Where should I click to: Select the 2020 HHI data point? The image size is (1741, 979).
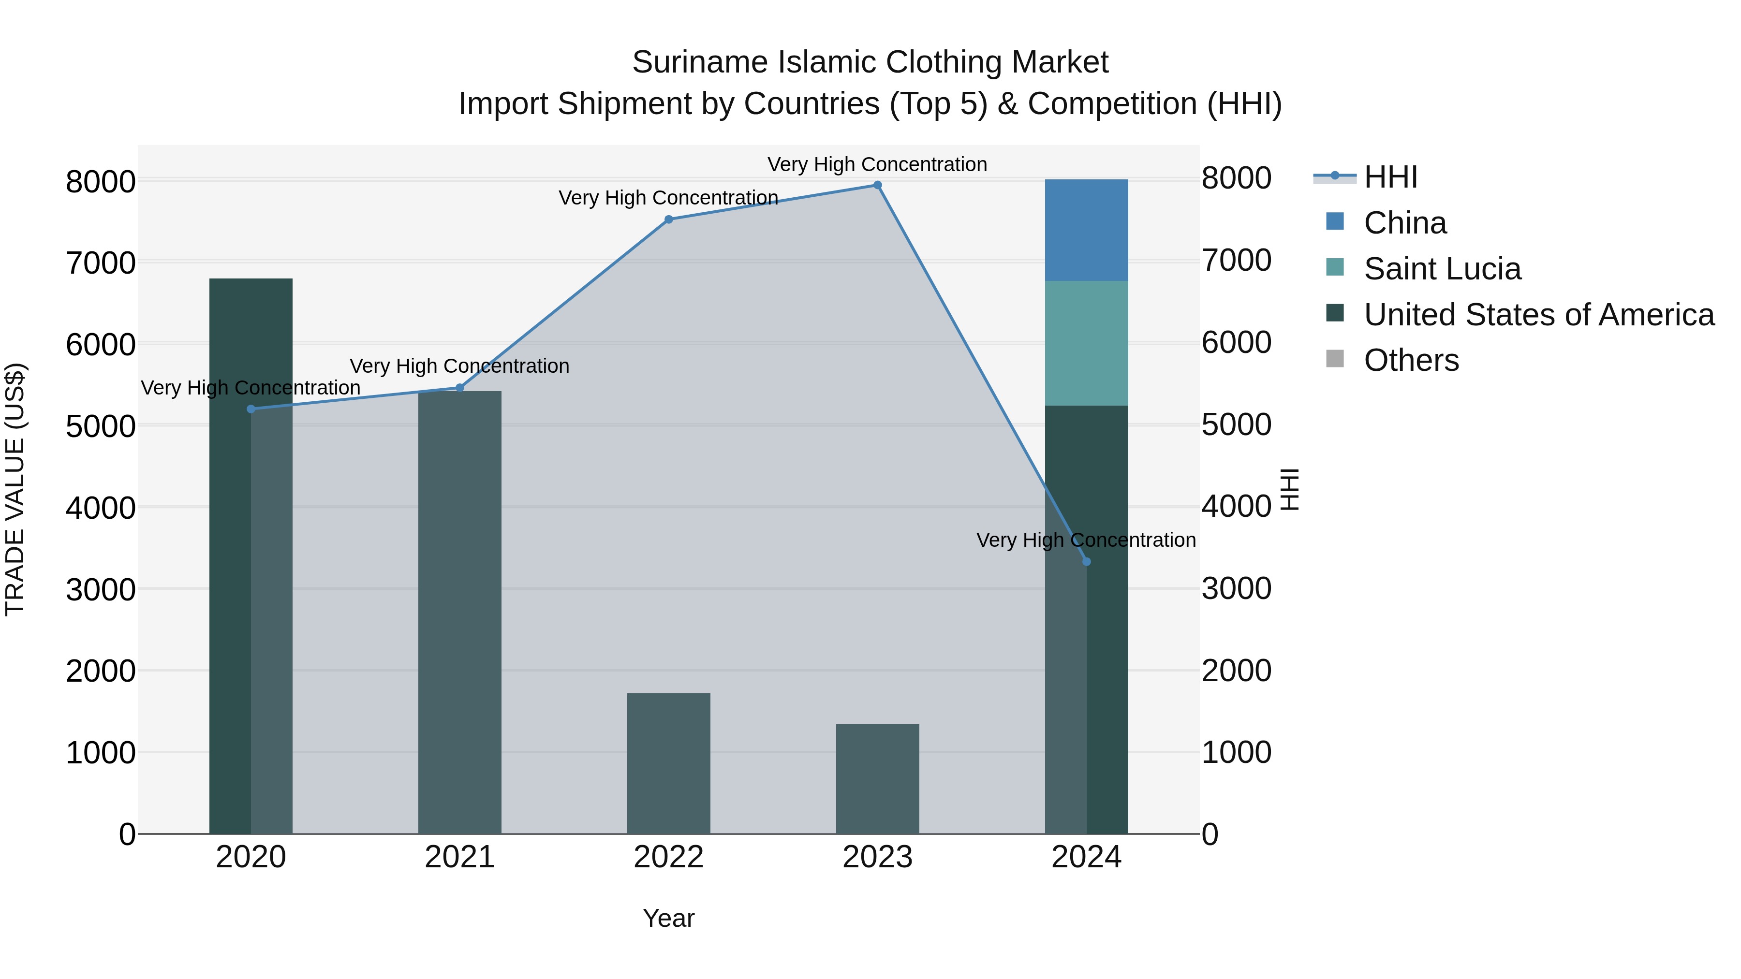[x=251, y=409]
